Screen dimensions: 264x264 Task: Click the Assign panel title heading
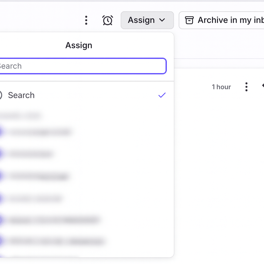click(x=79, y=45)
